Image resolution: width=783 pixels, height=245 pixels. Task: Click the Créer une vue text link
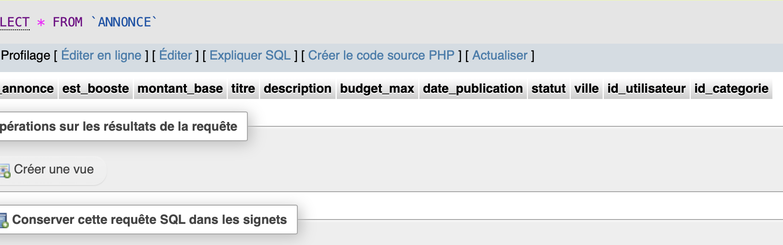coord(54,170)
